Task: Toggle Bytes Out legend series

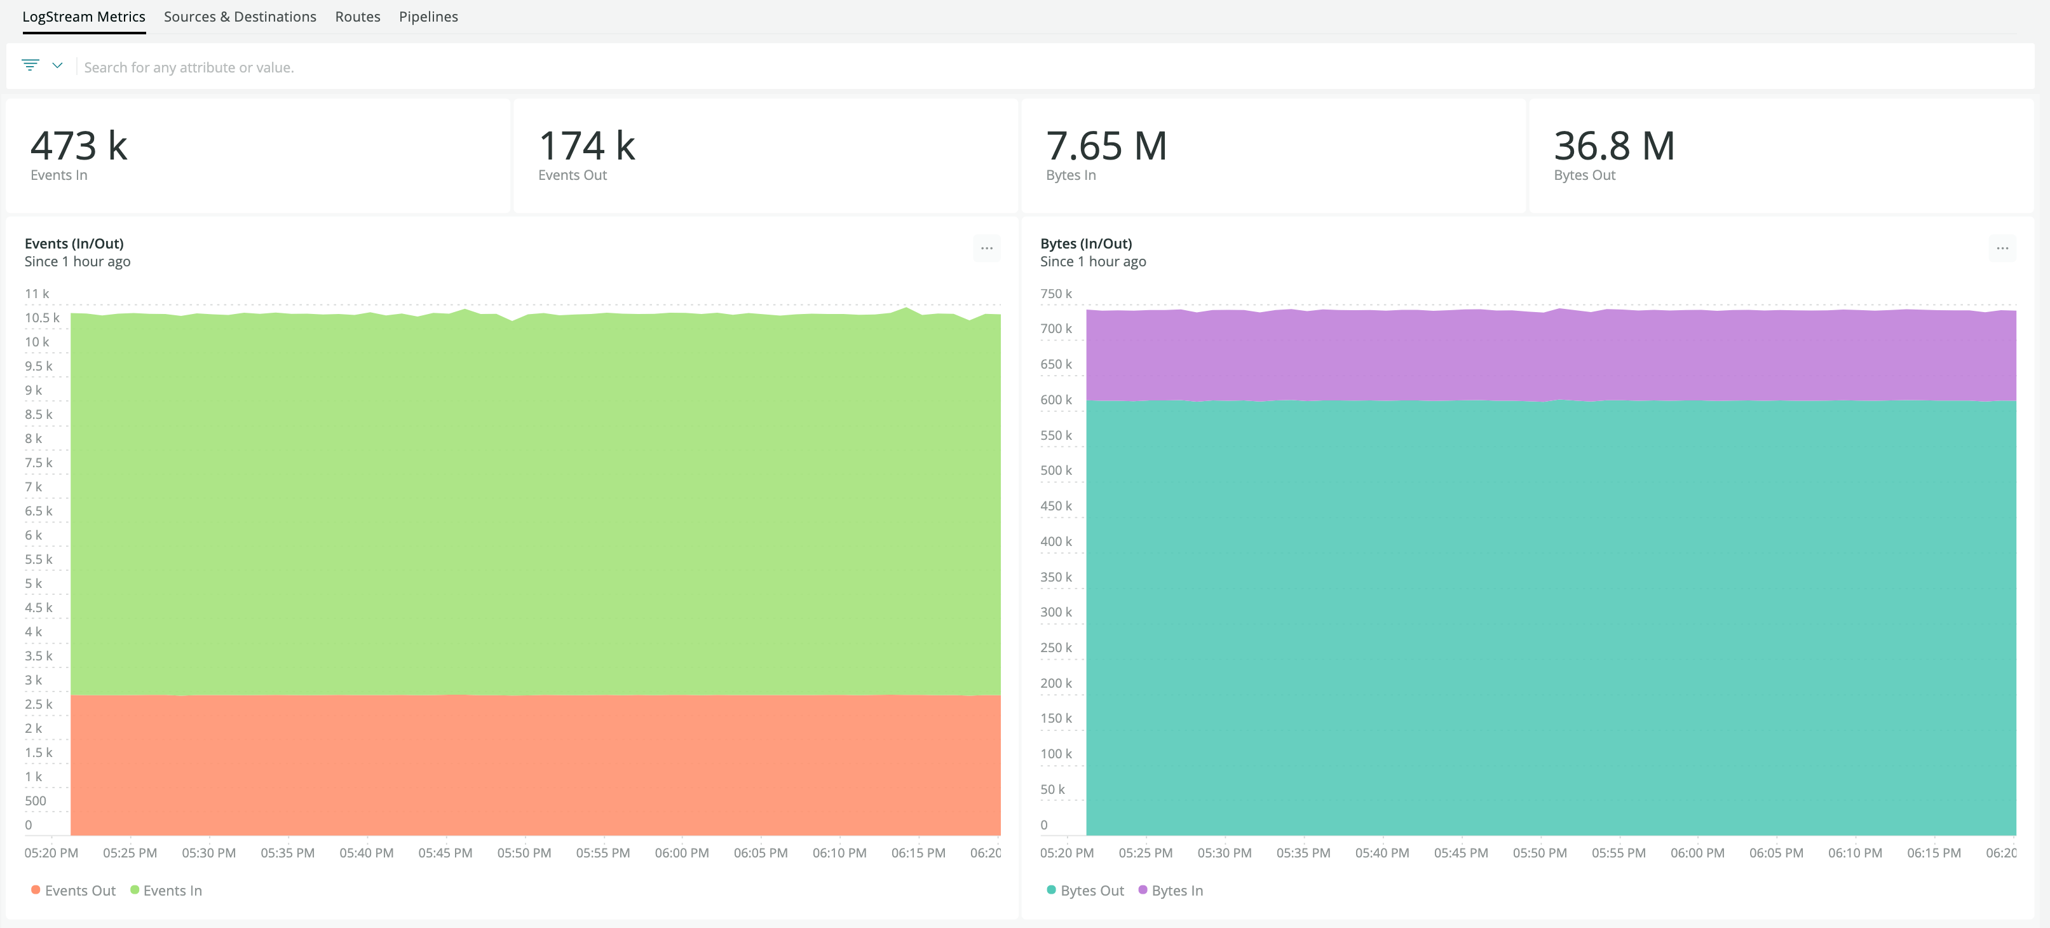Action: [x=1085, y=890]
